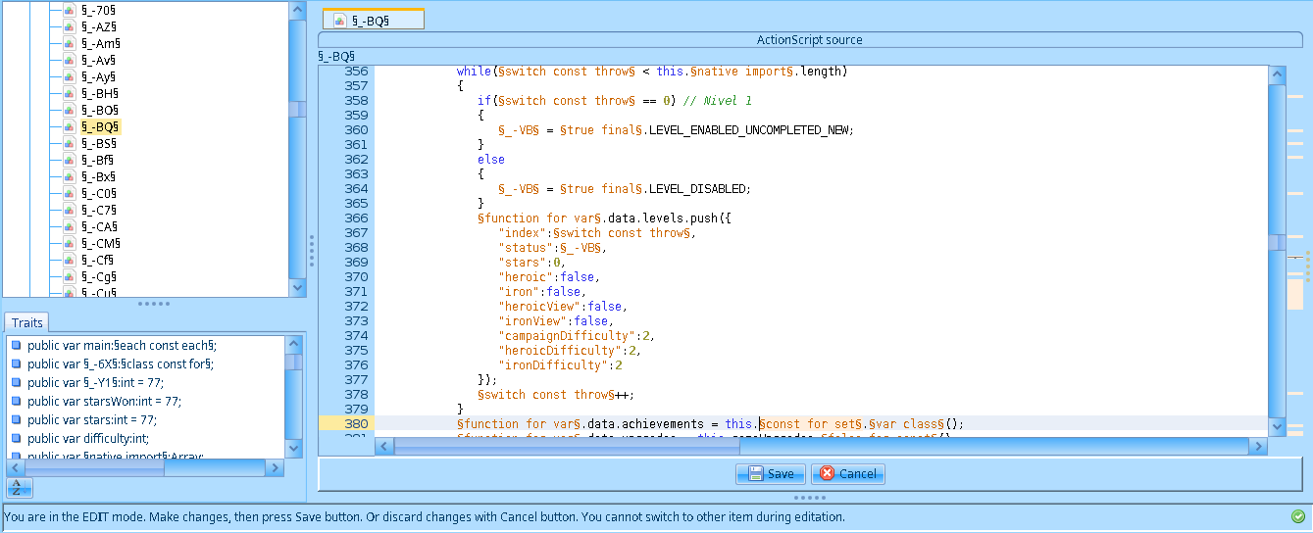This screenshot has height=533, width=1313.
Task: Select the §_-BH§ class in tree
Action: [x=99, y=93]
